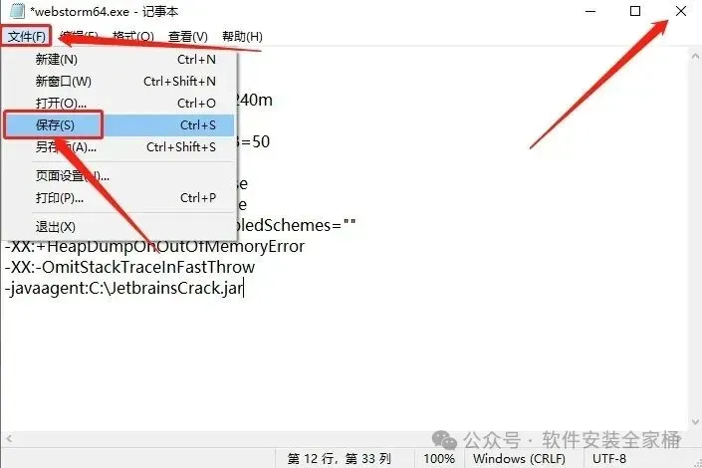702x468 pixels.
Task: Minimize the Notepad window
Action: coord(590,11)
